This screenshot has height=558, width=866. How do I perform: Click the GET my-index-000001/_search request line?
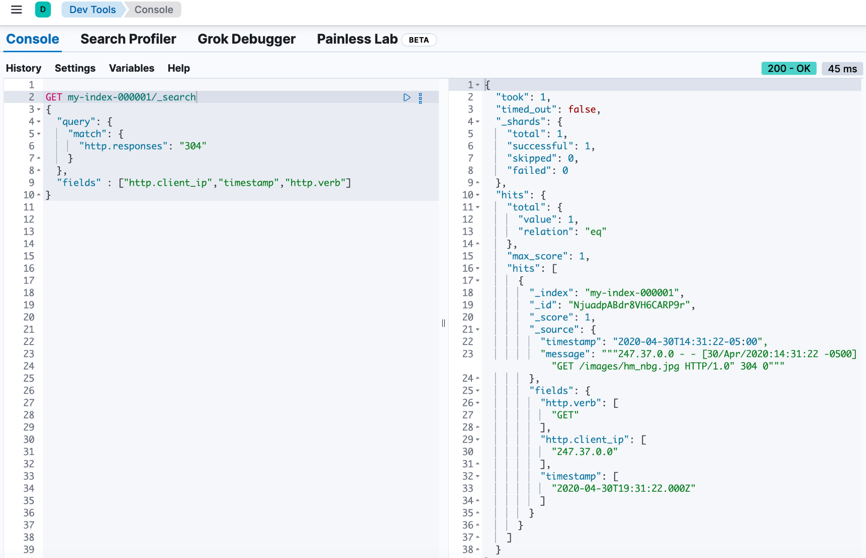121,97
